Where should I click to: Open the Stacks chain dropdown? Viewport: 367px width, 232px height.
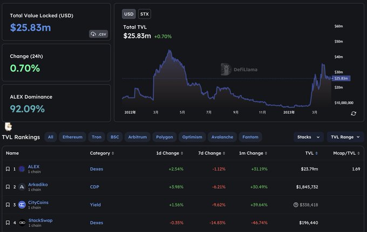[309, 137]
